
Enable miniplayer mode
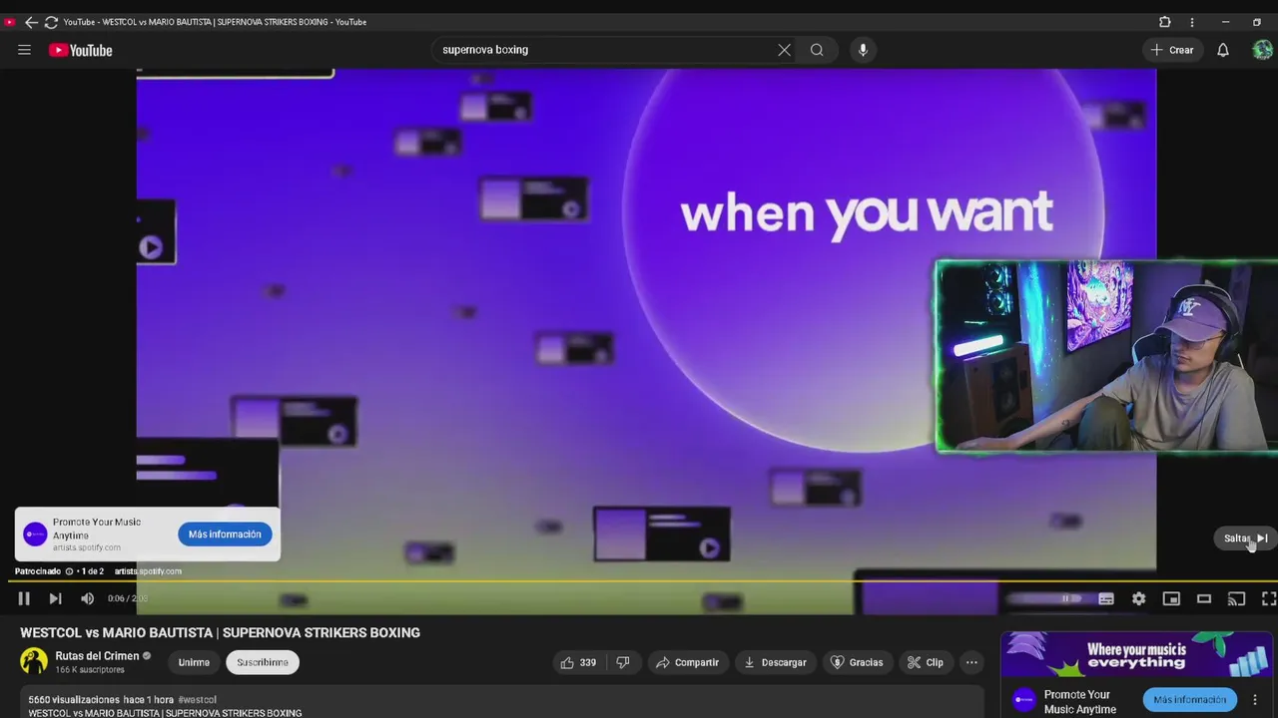pyautogui.click(x=1171, y=598)
